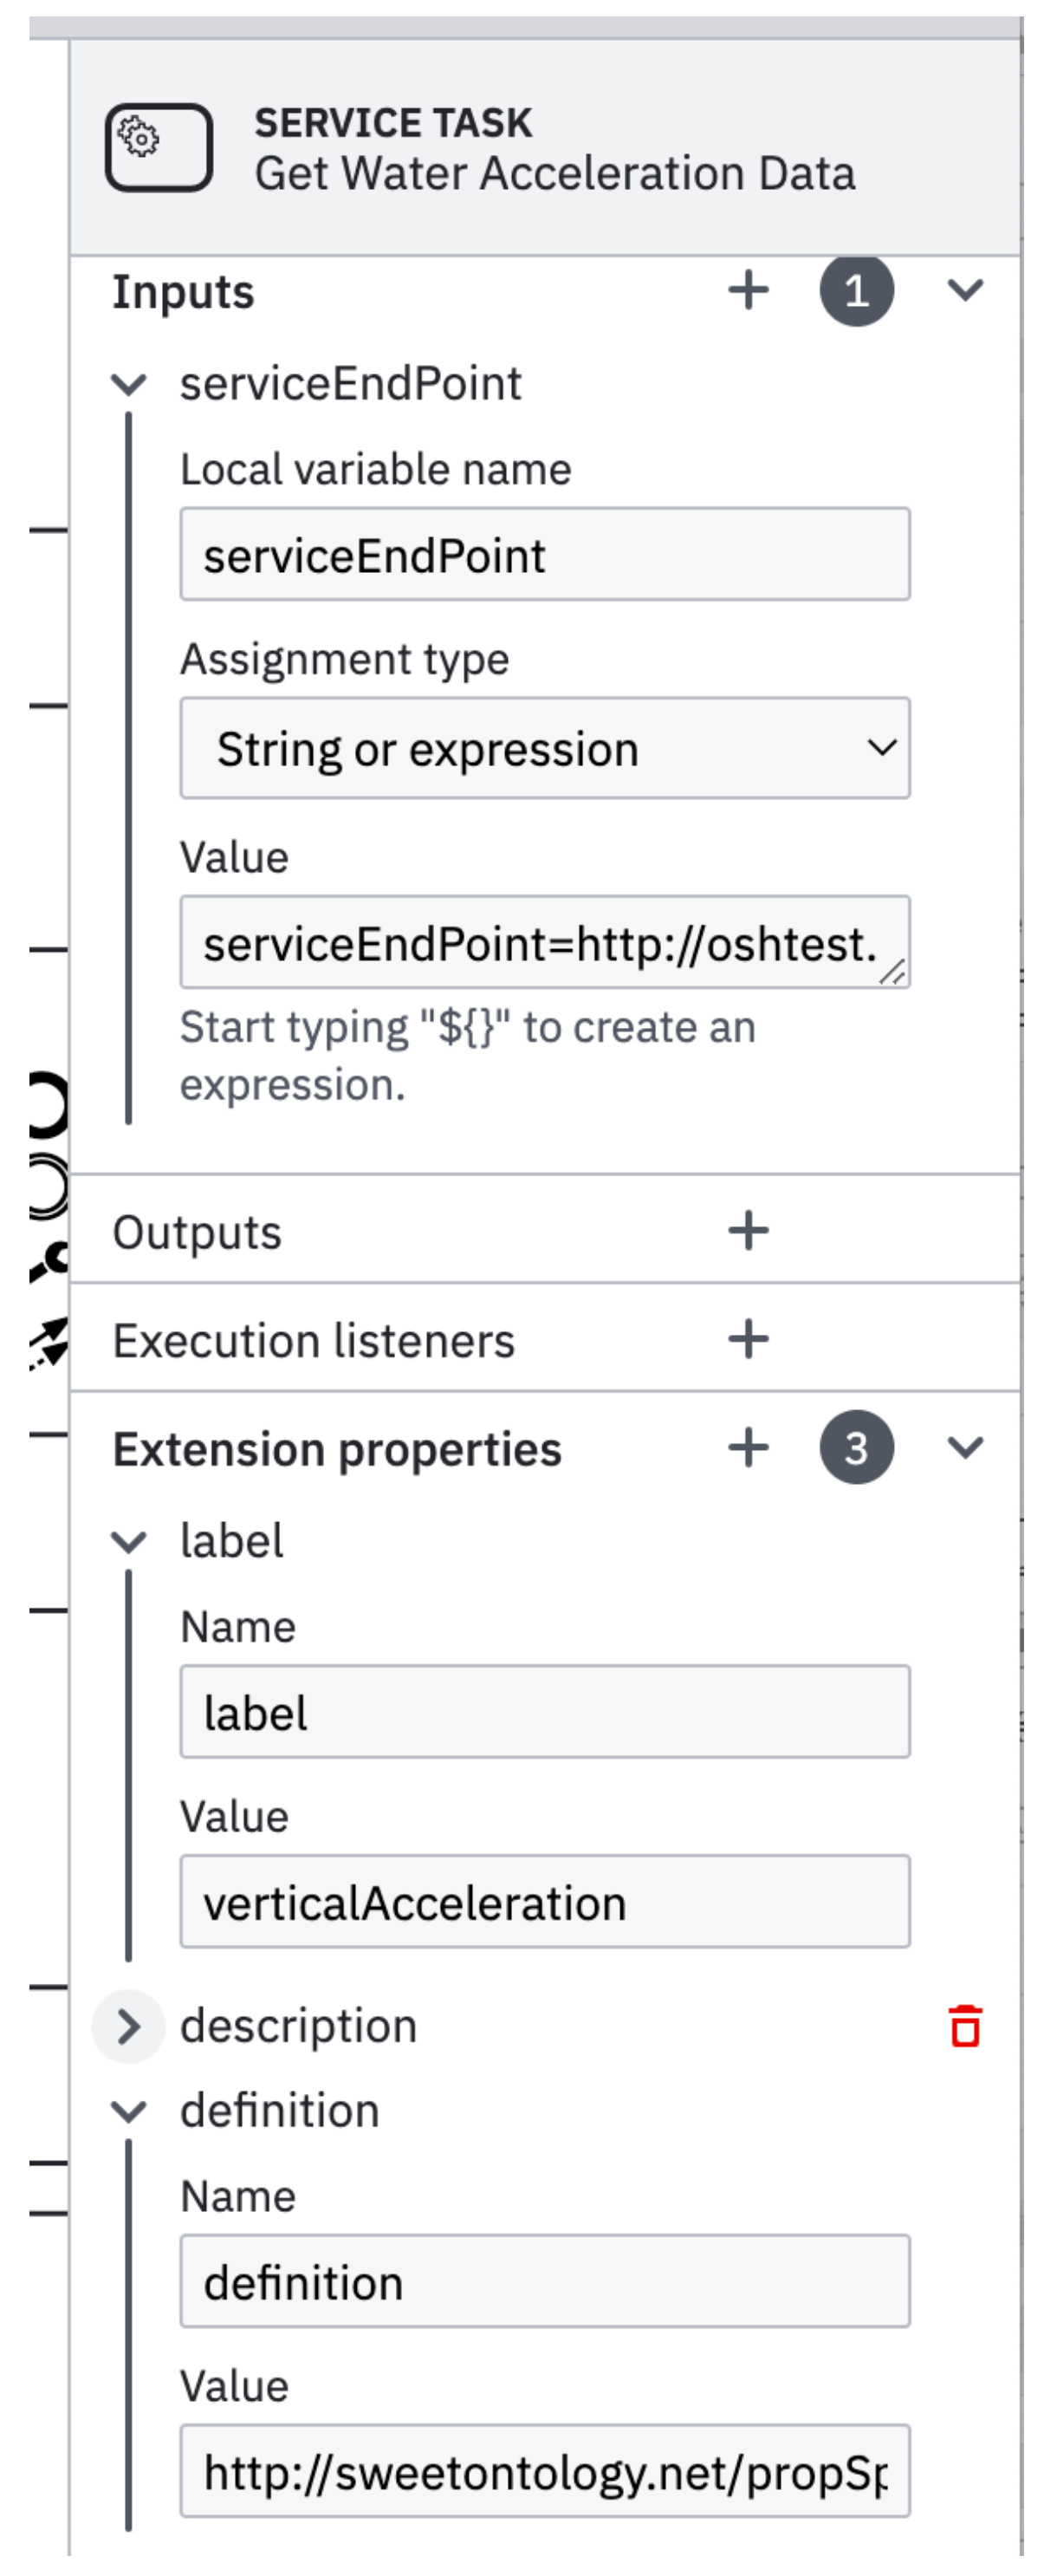
Task: Expand the description property entry
Action: 129,2027
